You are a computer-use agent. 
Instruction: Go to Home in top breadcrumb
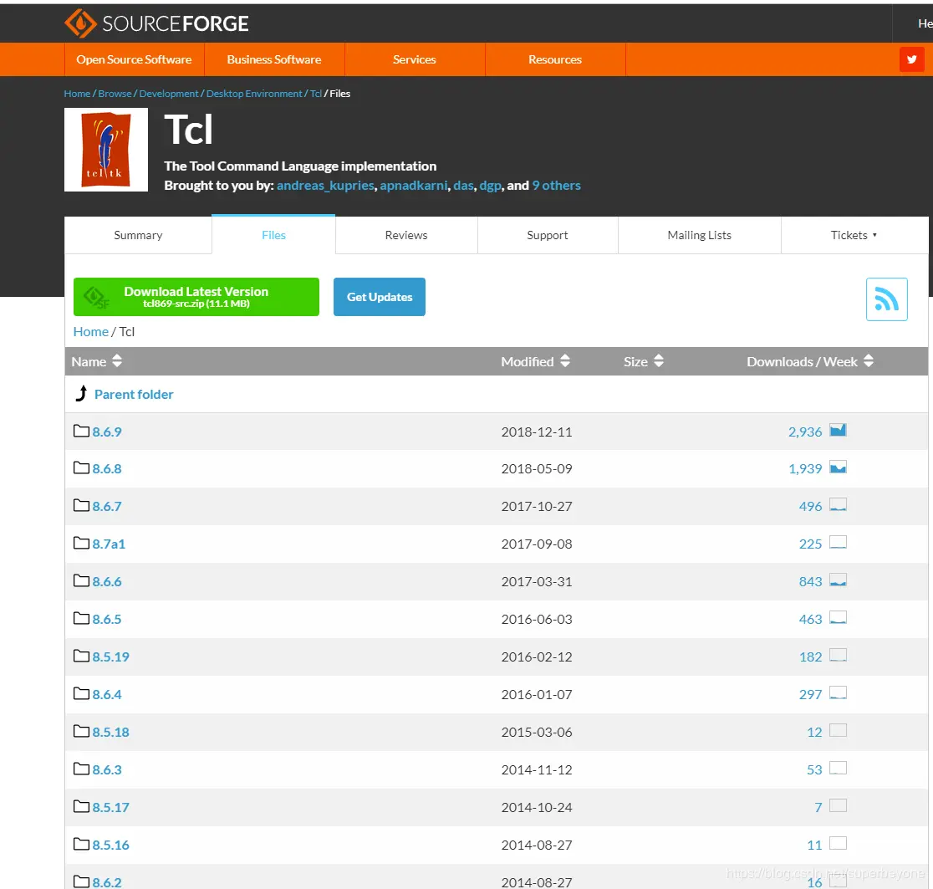[78, 94]
